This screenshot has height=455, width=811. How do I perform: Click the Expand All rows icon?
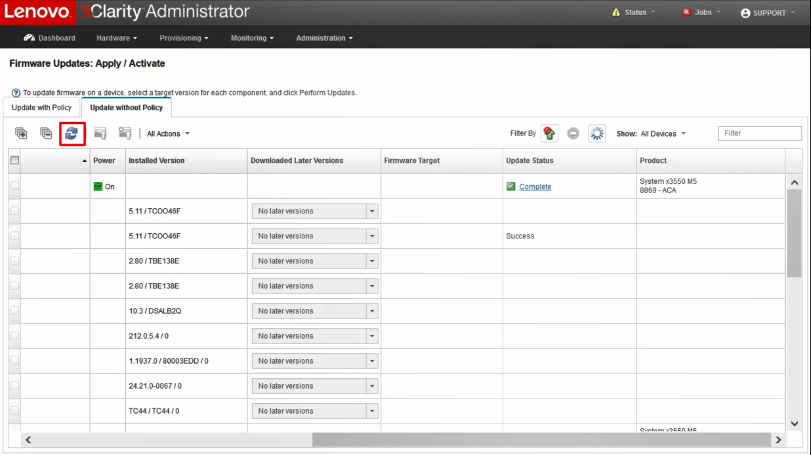tap(22, 133)
